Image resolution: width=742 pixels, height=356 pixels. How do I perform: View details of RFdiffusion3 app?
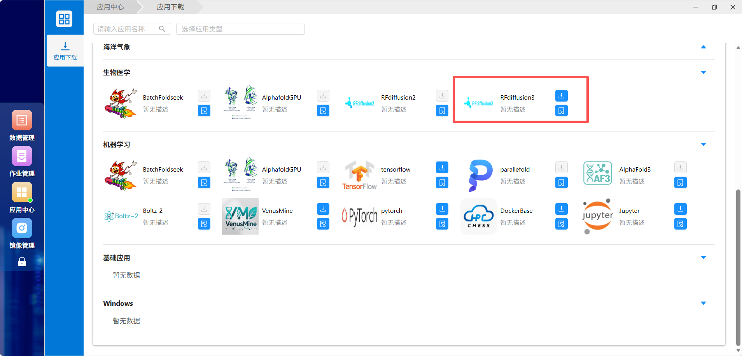pyautogui.click(x=561, y=111)
